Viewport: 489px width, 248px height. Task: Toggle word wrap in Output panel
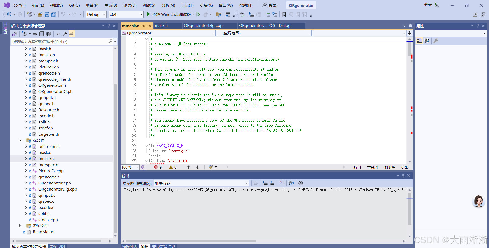291,183
